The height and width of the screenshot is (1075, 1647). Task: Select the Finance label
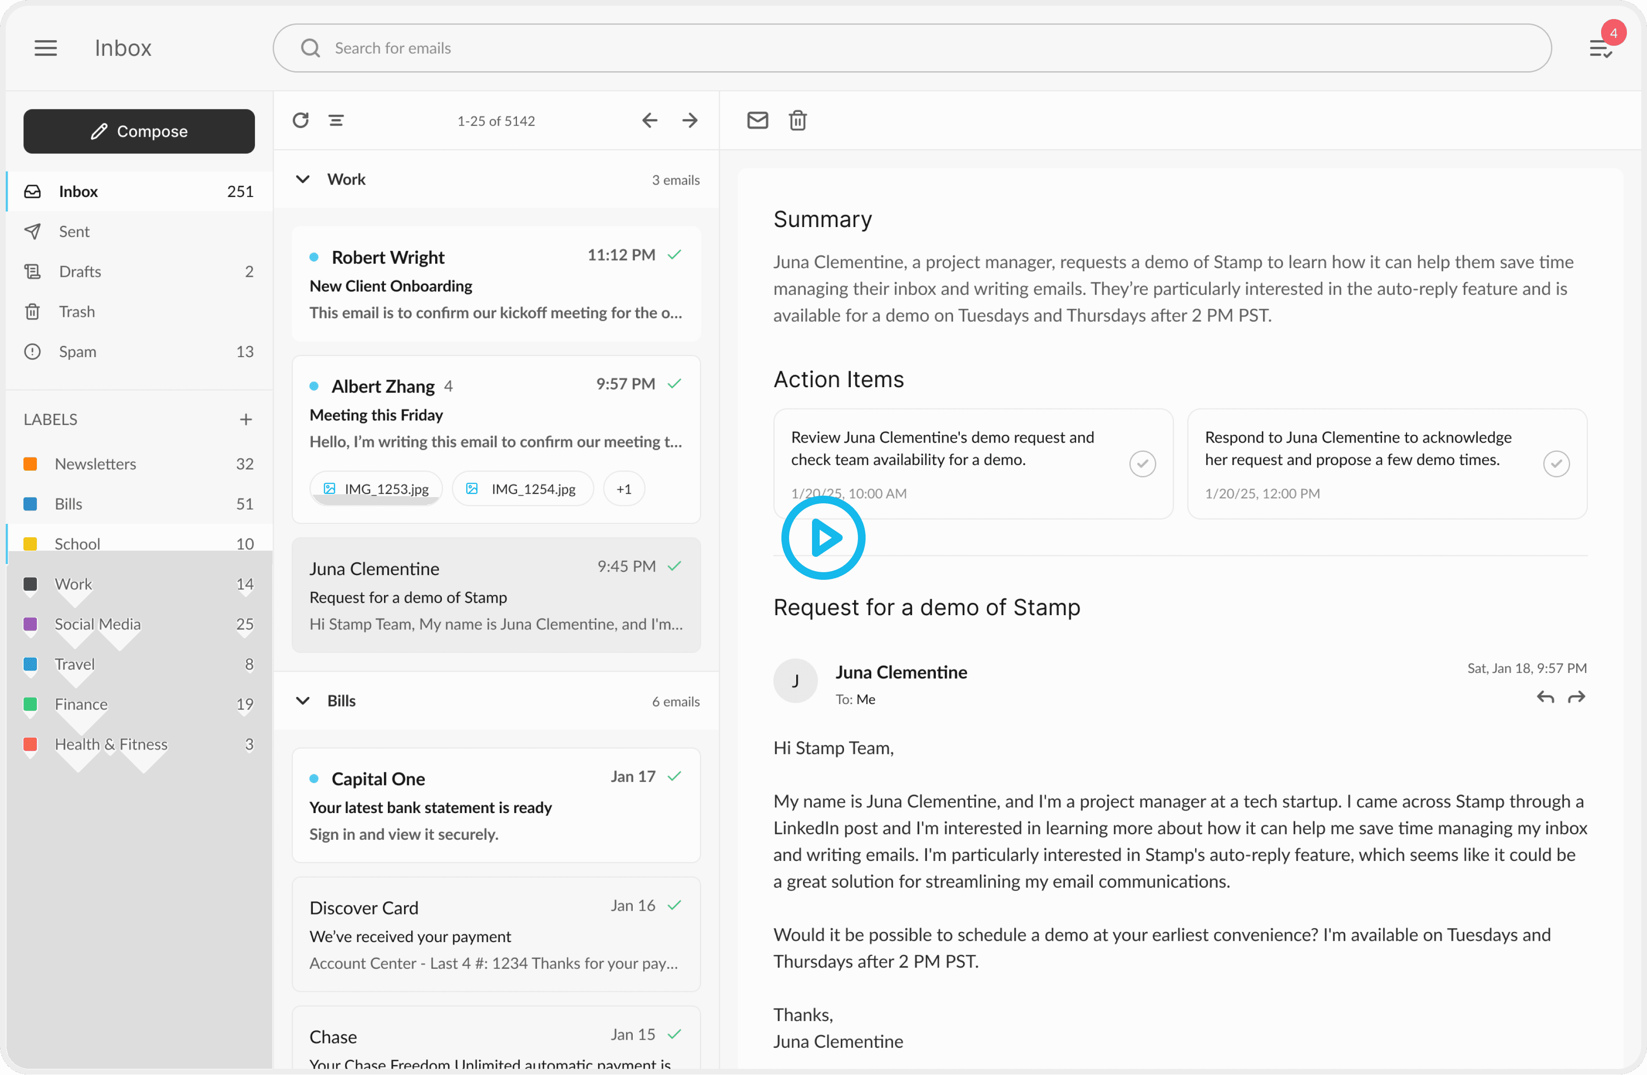click(x=139, y=705)
